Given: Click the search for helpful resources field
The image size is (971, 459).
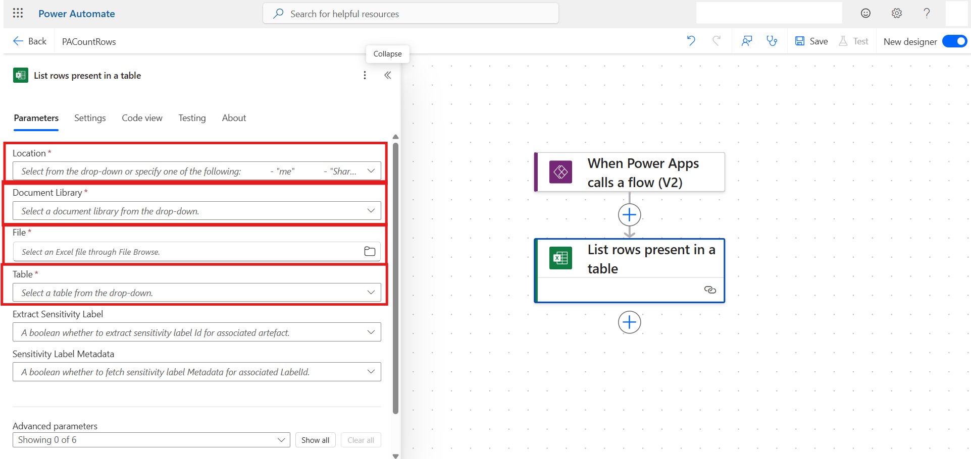Looking at the screenshot, I should tap(410, 14).
